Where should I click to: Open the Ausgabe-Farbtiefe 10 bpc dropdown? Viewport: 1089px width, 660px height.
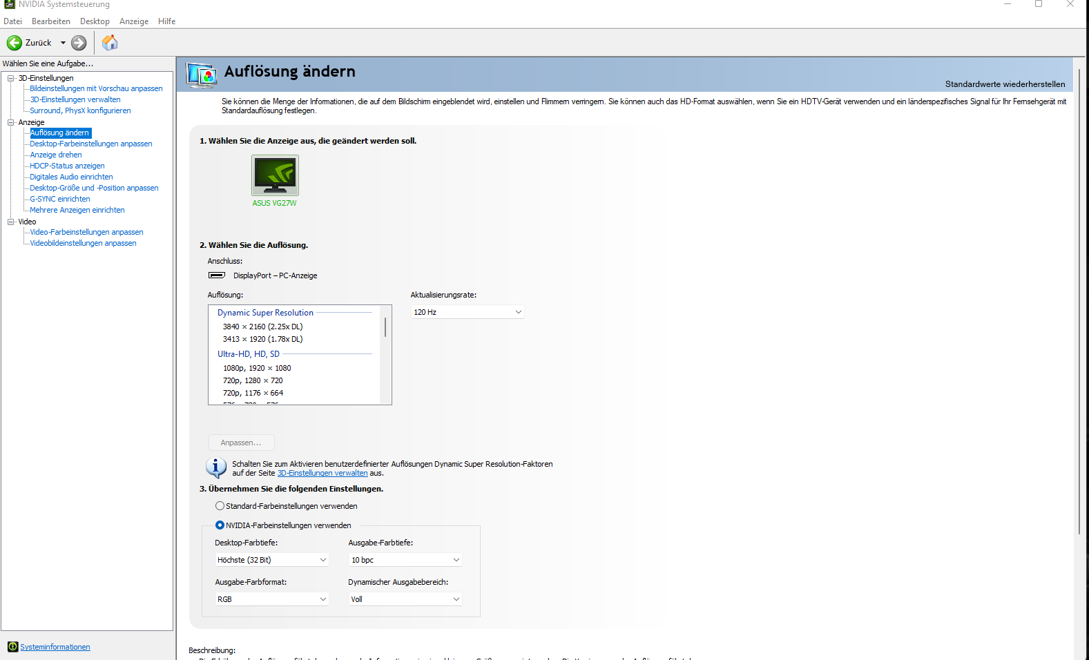click(405, 560)
